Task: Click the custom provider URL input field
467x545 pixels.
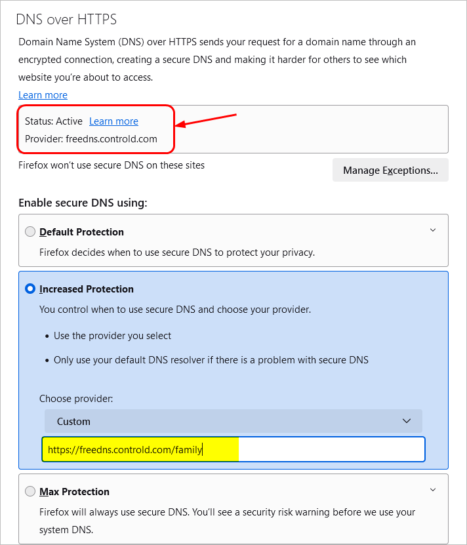Action: (x=295, y=449)
